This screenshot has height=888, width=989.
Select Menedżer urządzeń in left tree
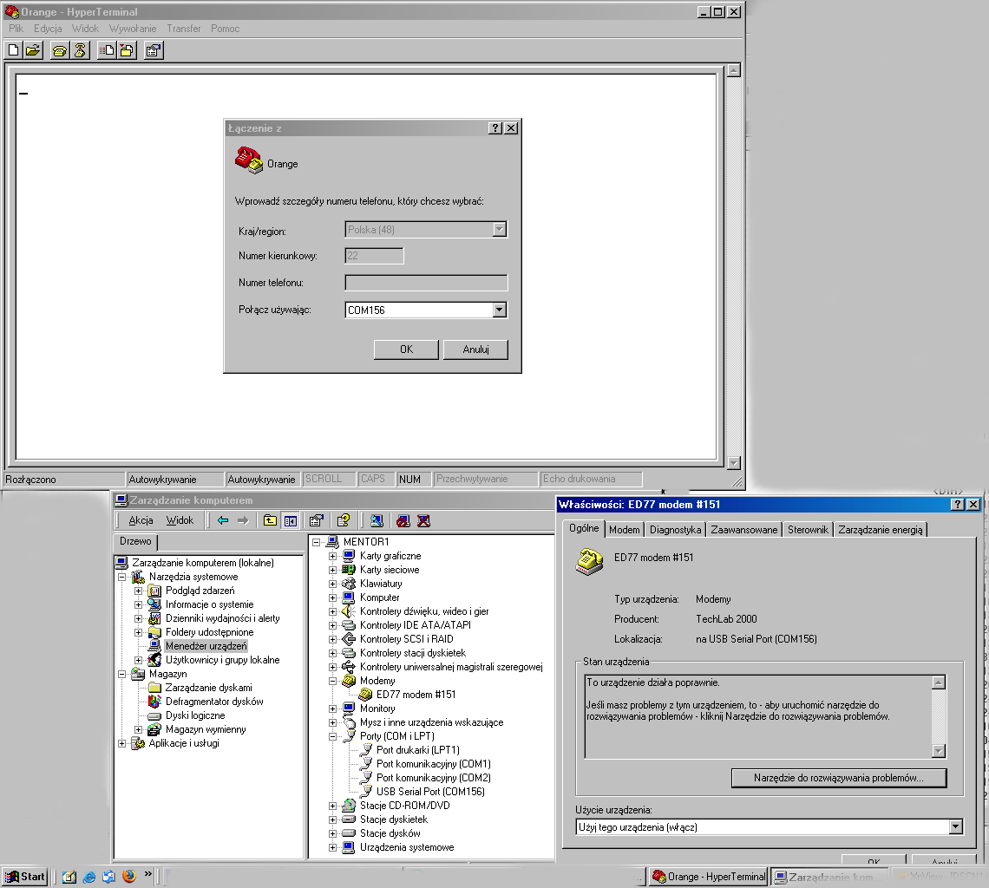click(206, 646)
